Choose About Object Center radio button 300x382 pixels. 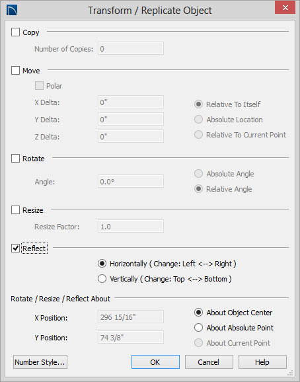click(x=198, y=313)
